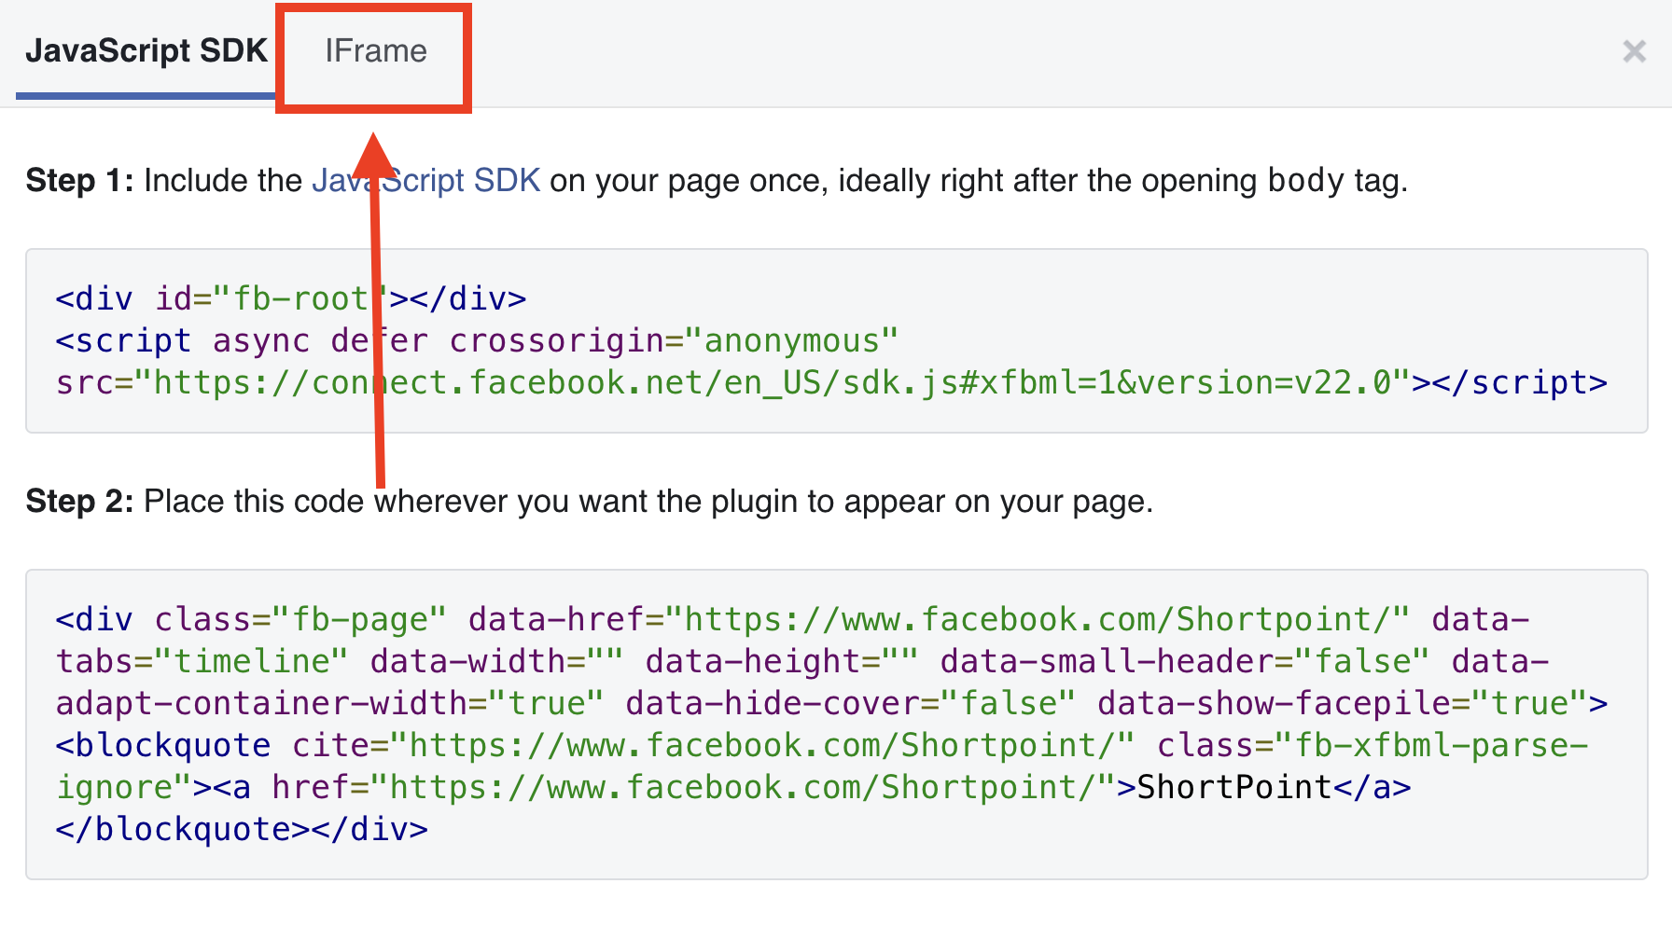Image resolution: width=1672 pixels, height=925 pixels.
Task: Click the blockquote cite Shortpoint URL text
Action: [761, 745]
